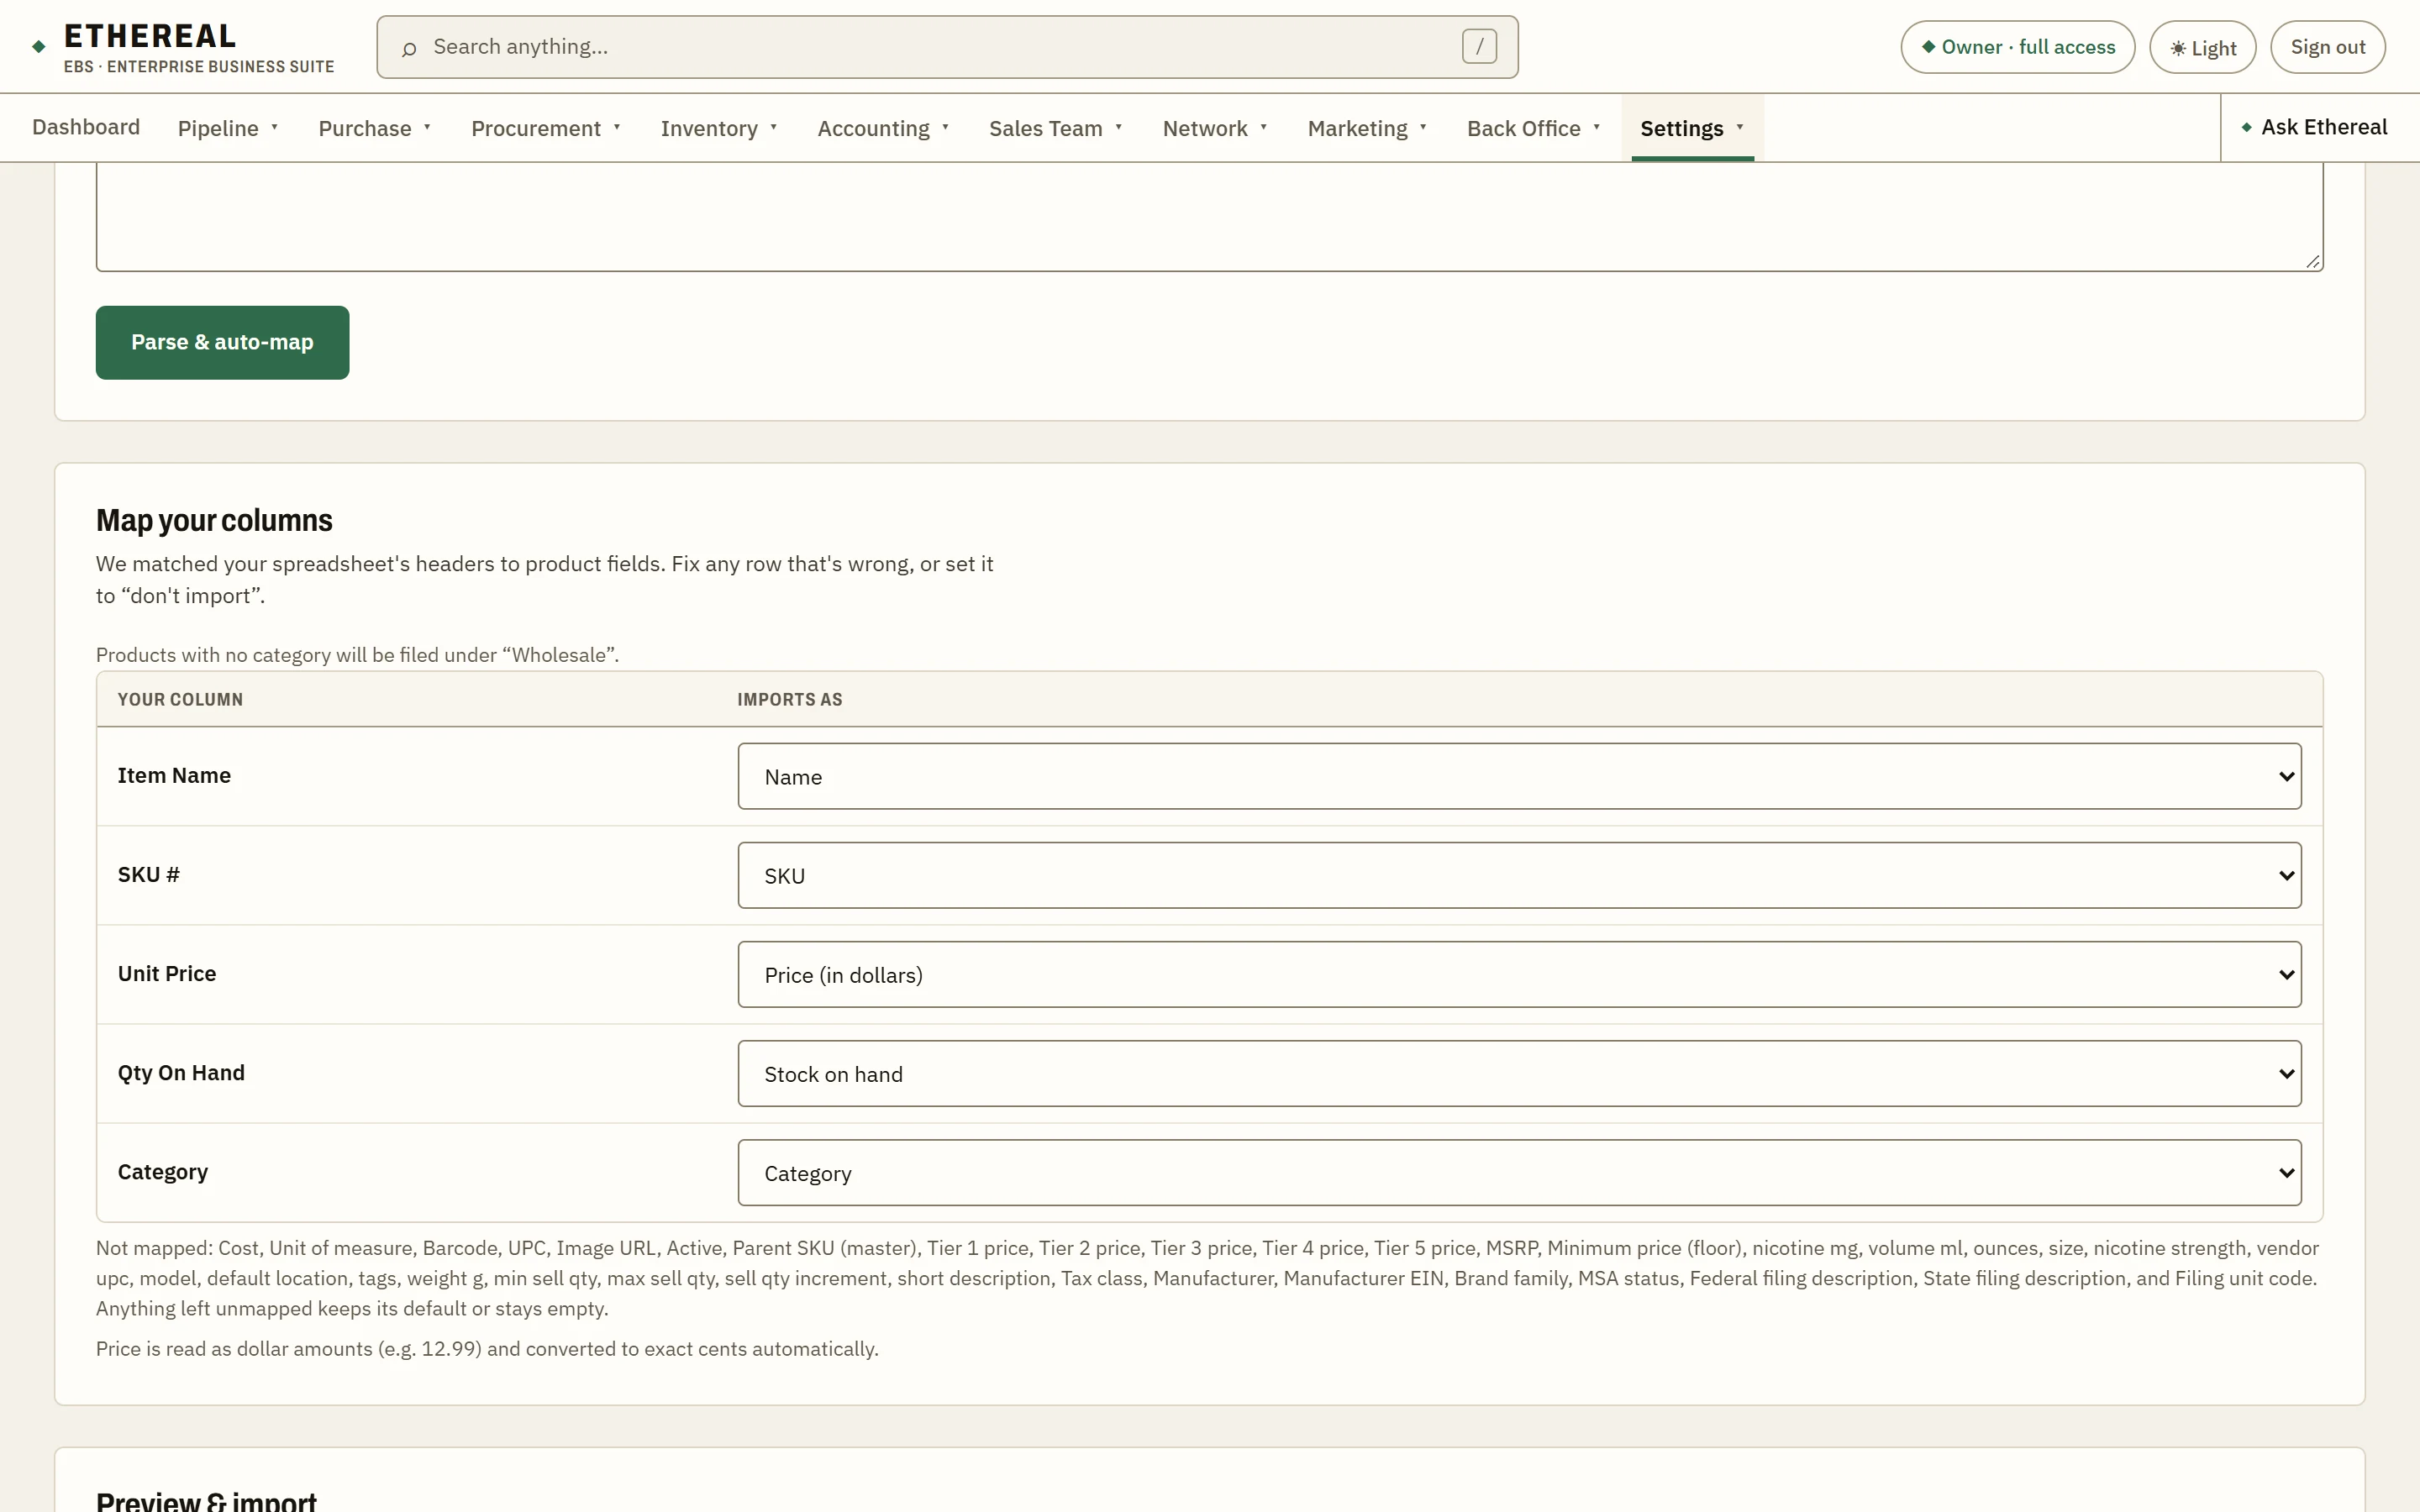This screenshot has height=1512, width=2420.
Task: Click the Item Name row label
Action: 174,775
